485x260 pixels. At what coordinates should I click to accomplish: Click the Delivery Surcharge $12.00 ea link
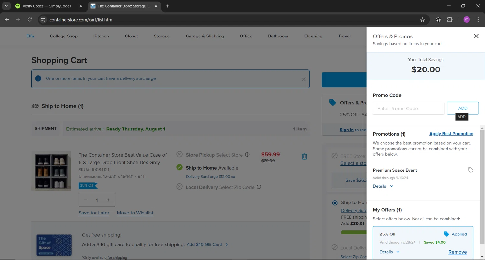click(210, 177)
